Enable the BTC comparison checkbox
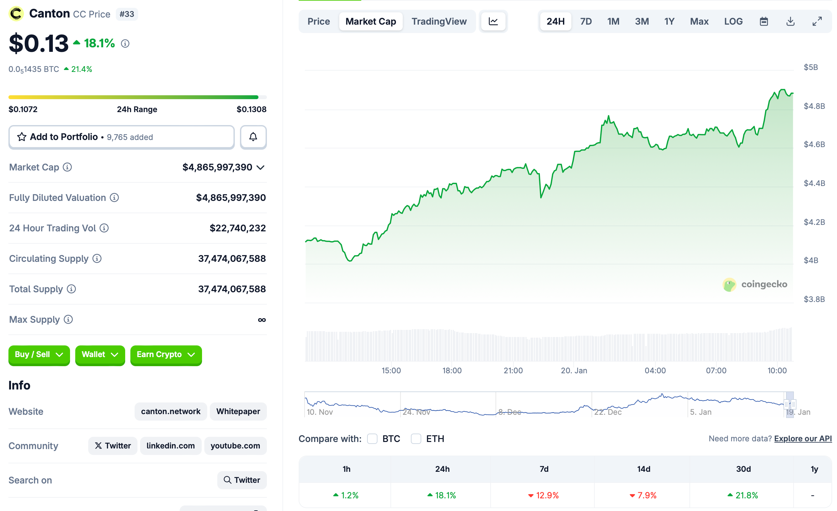 372,438
